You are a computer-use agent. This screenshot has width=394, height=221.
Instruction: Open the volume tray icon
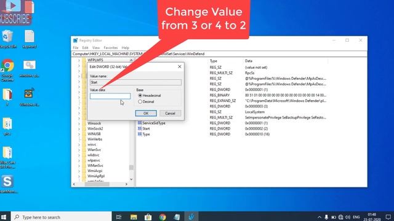[348, 217]
